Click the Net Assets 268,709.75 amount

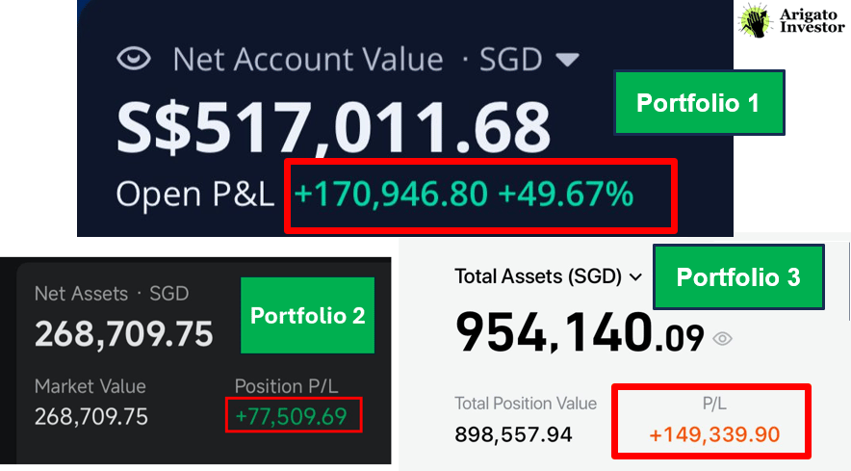click(124, 334)
